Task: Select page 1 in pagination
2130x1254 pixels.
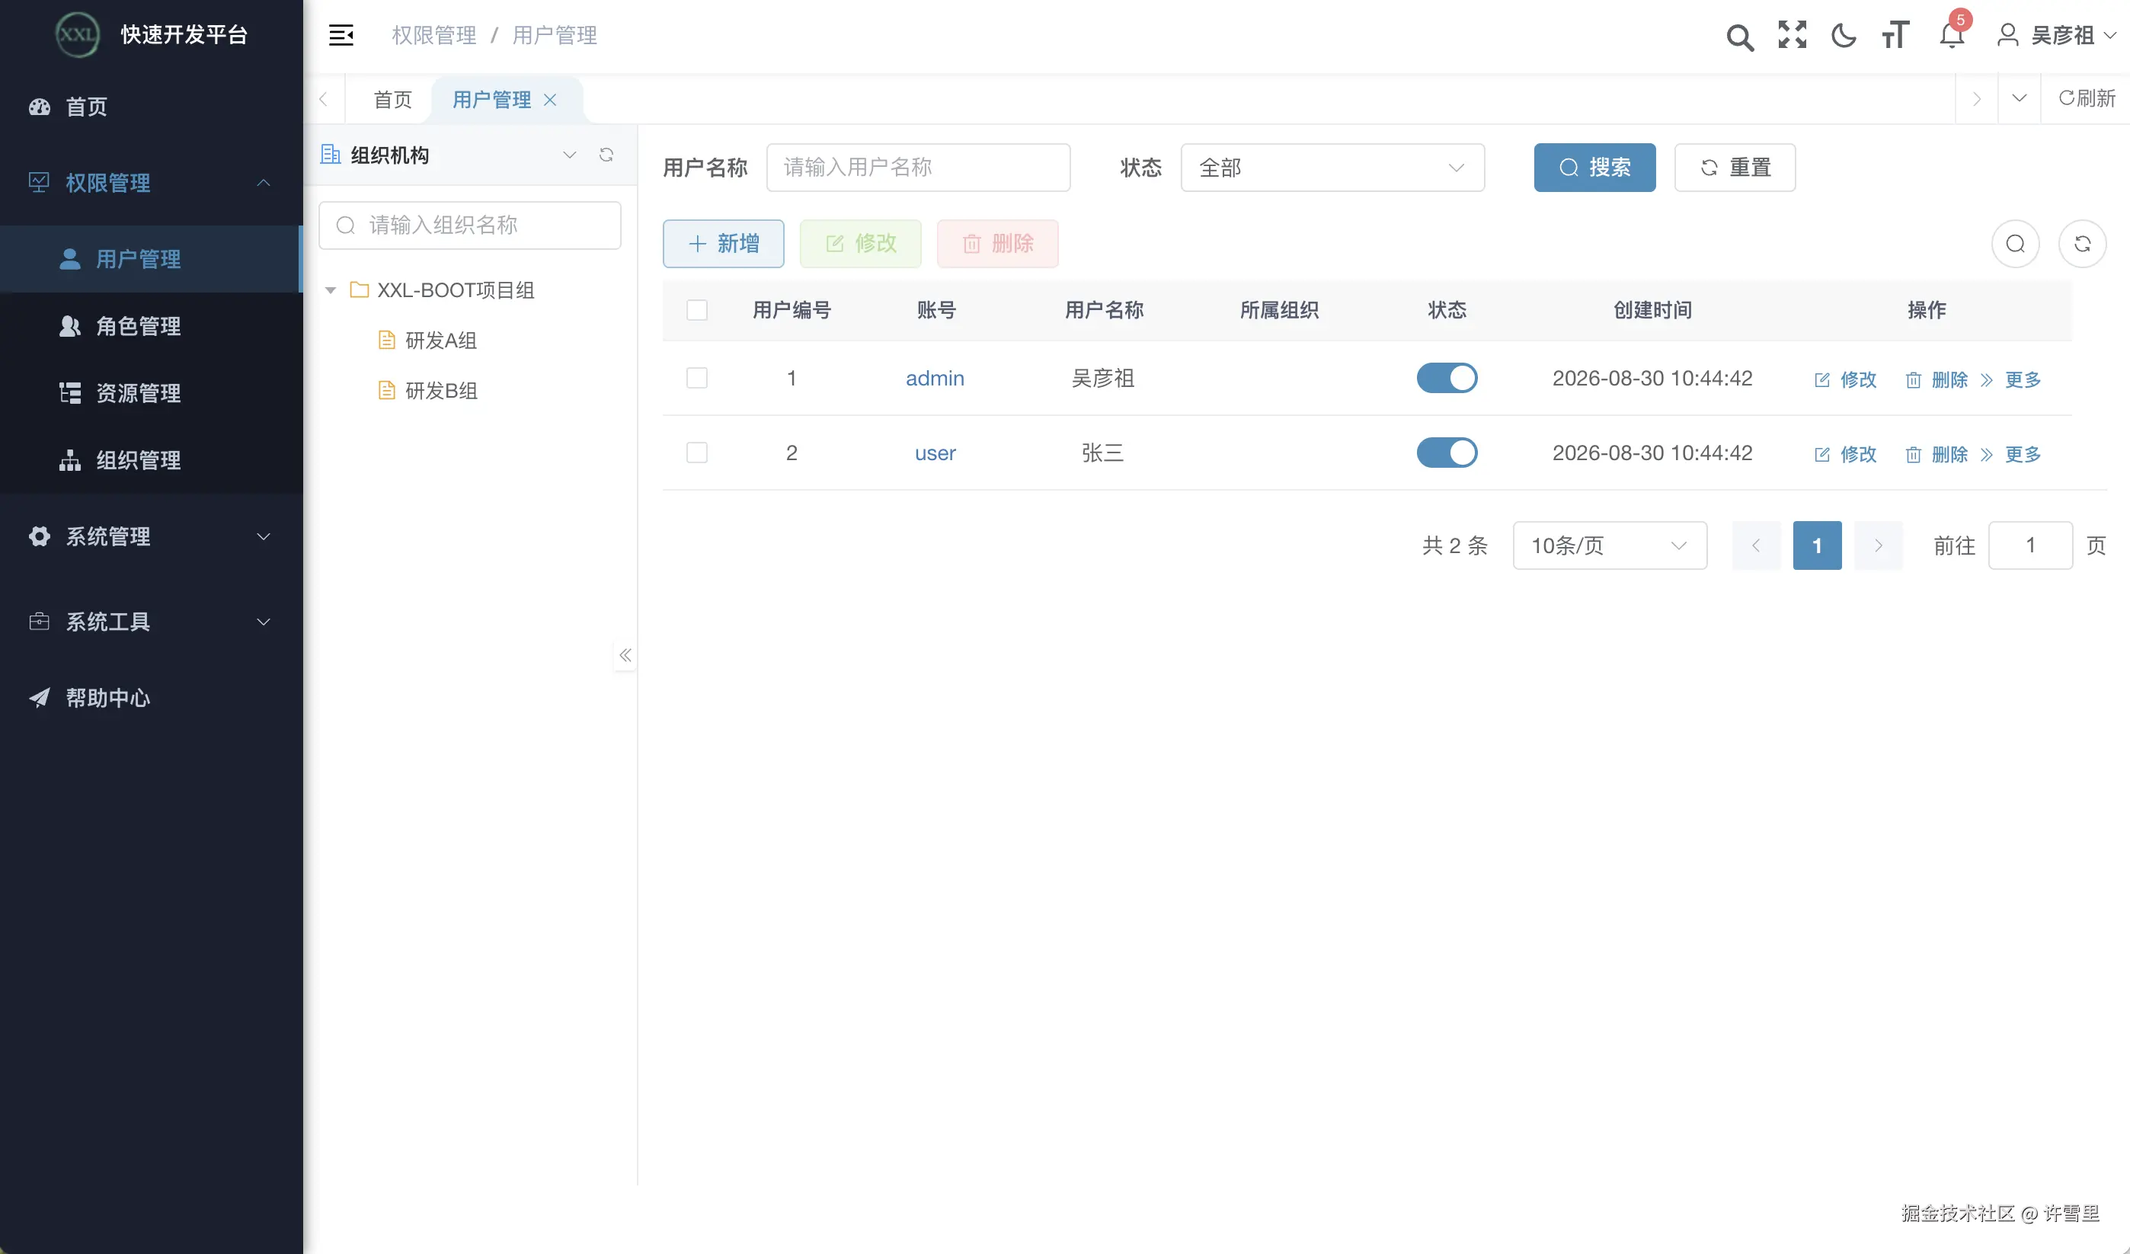Action: pos(1816,545)
